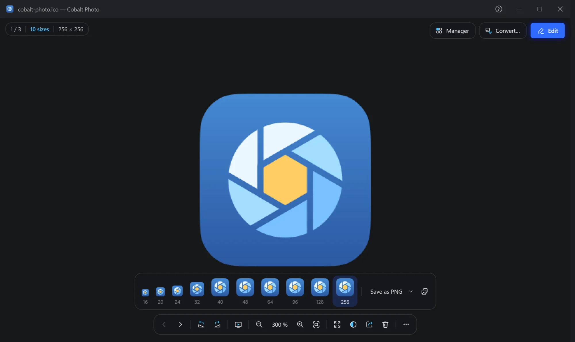
Task: Go to the next image arrow
Action: point(180,324)
